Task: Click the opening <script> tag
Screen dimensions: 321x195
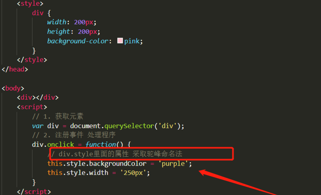Action: point(32,107)
